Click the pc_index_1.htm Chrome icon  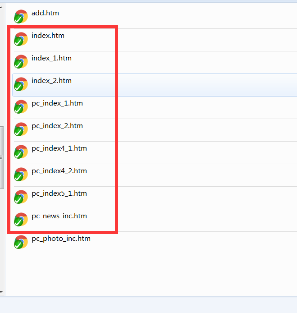tap(21, 107)
